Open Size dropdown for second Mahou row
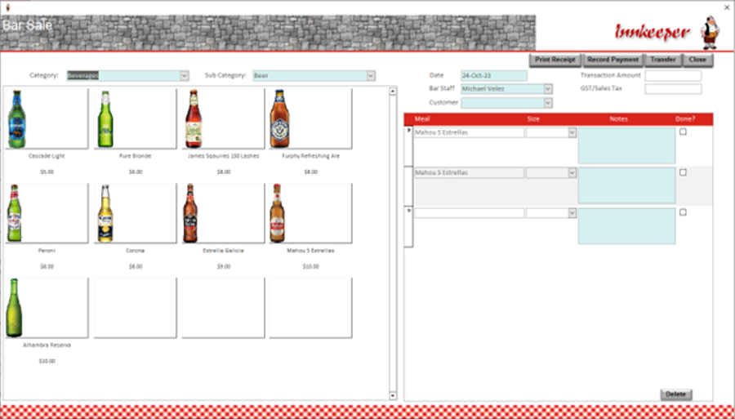The height and width of the screenshot is (419, 735). [572, 173]
